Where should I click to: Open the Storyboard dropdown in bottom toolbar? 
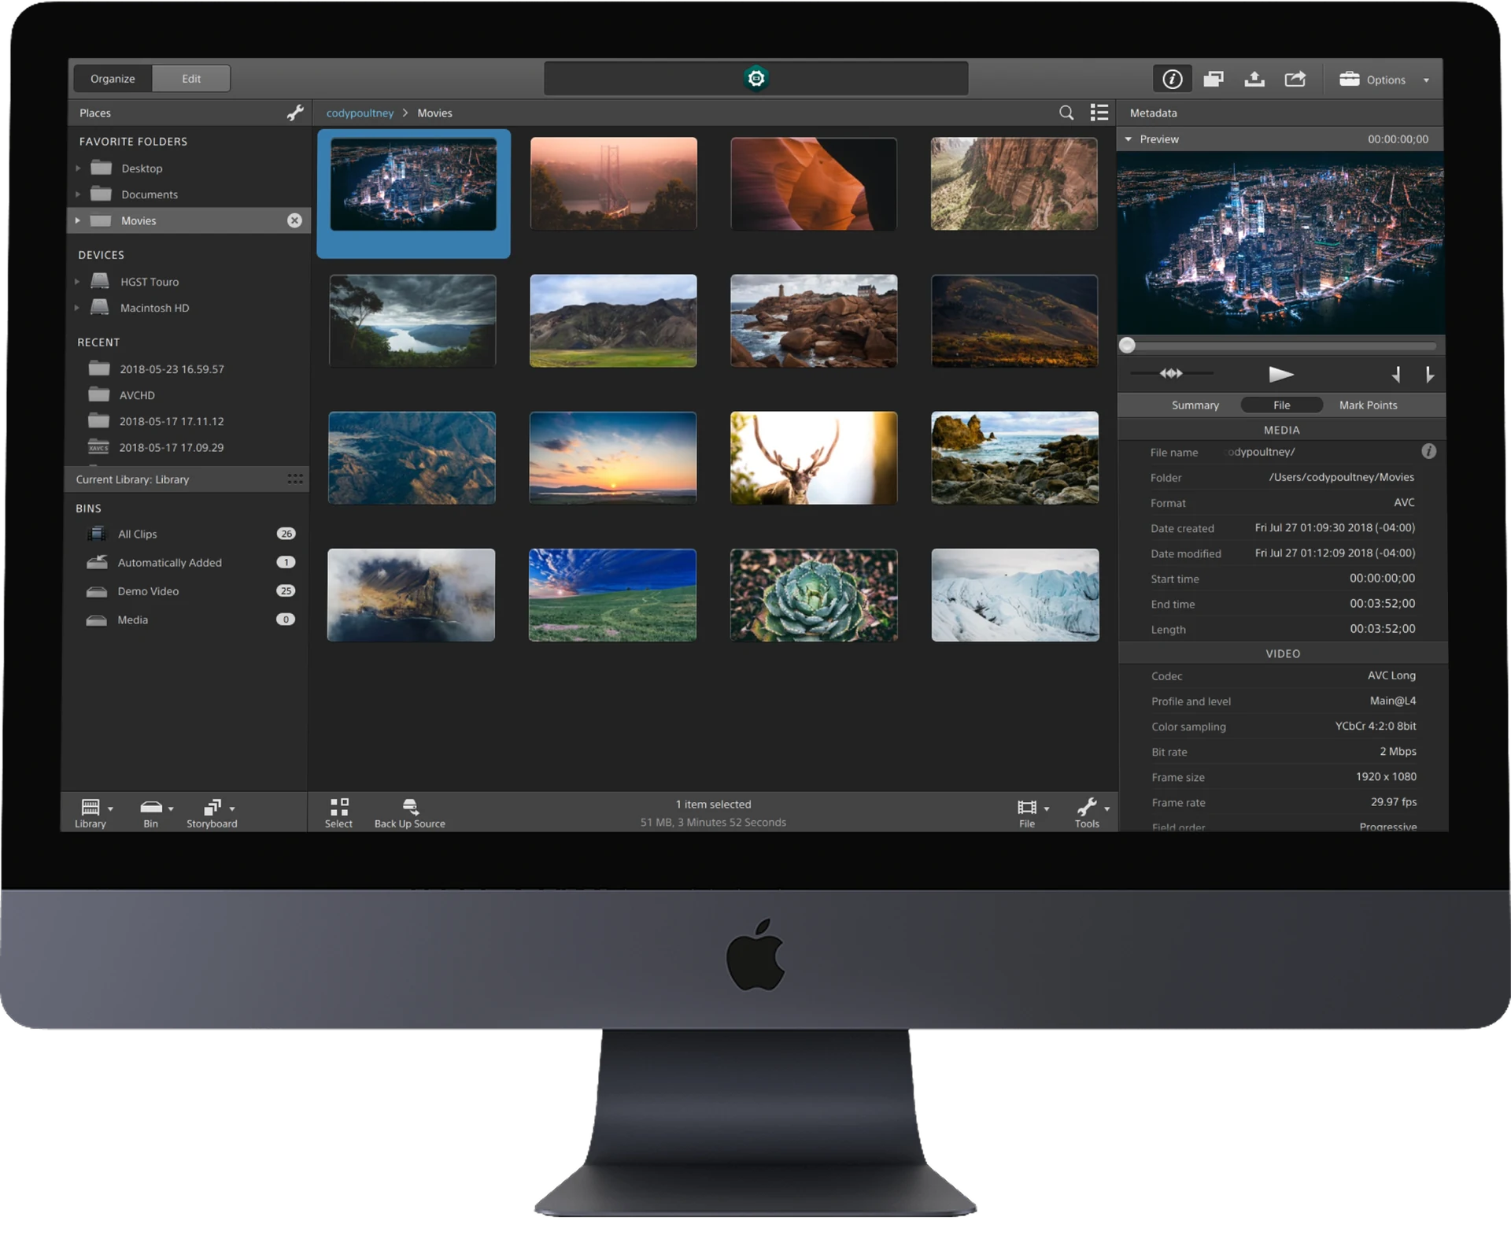click(x=212, y=812)
